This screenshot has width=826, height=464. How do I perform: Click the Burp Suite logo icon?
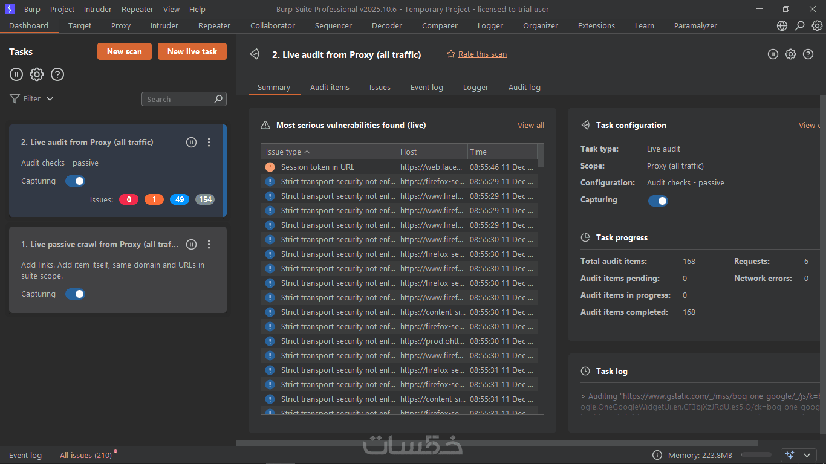pos(9,9)
